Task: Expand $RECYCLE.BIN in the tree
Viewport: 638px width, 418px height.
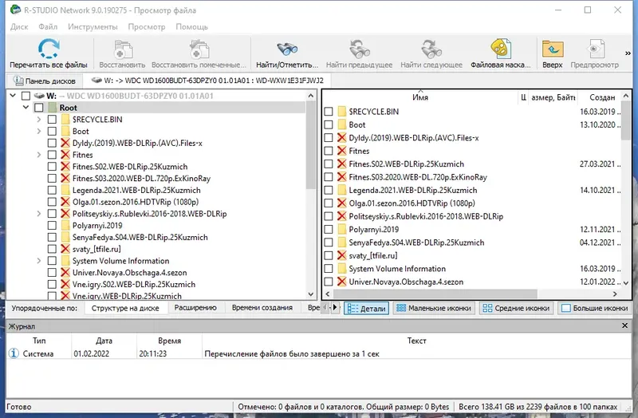Action: pyautogui.click(x=39, y=119)
